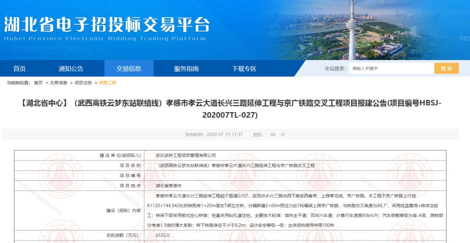Click the total investment value 6555.0
This screenshot has width=470, height=243.
pos(163,235)
